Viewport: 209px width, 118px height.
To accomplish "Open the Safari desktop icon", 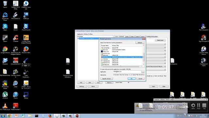I will click(x=16, y=84).
